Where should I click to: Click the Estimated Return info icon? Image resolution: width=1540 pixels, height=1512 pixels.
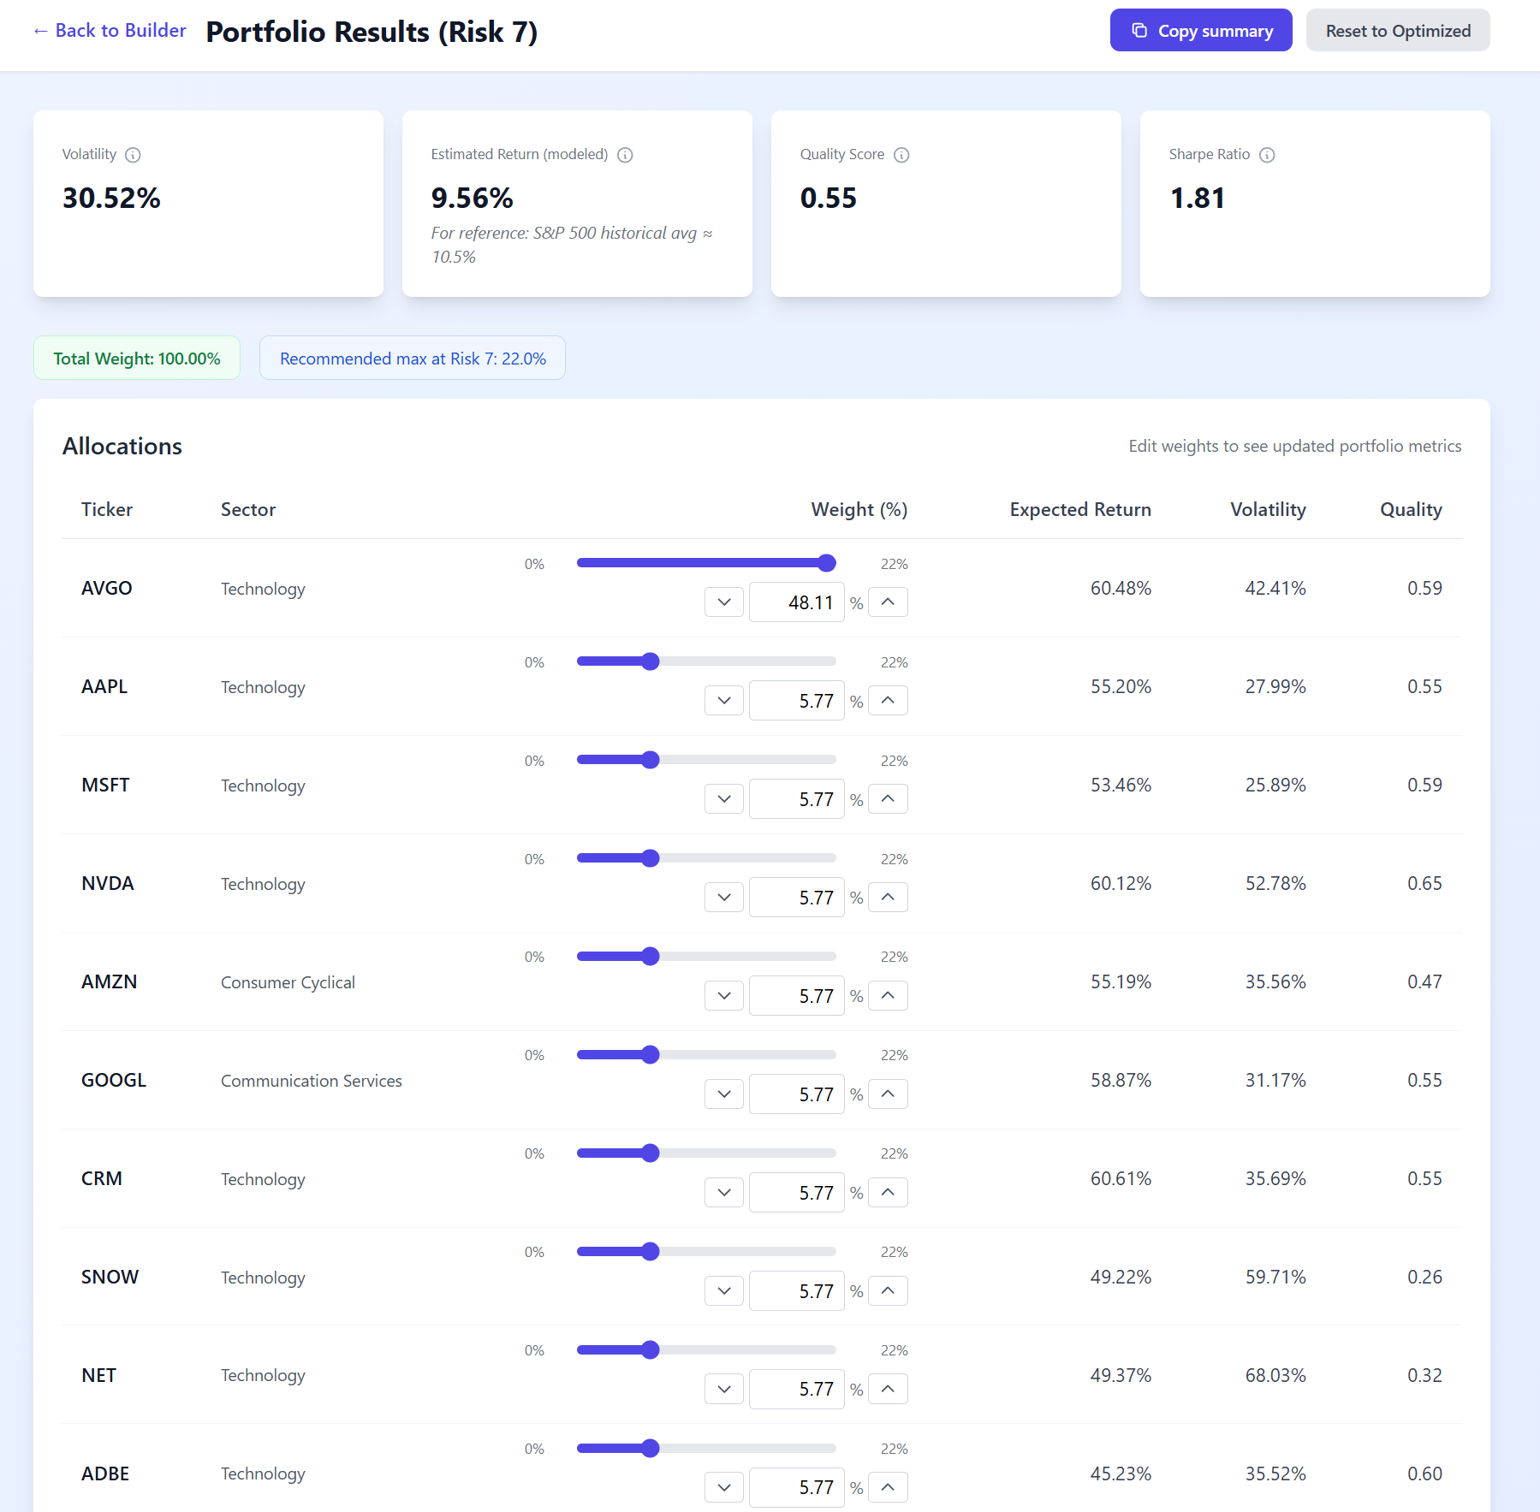tap(626, 155)
